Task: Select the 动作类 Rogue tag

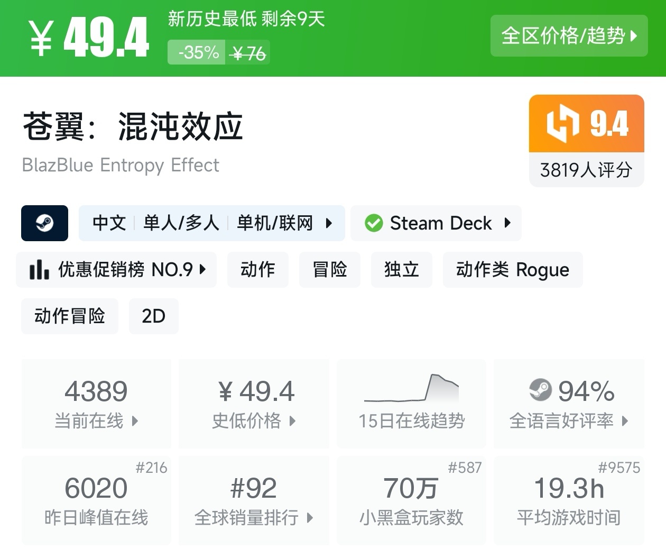Action: 513,270
